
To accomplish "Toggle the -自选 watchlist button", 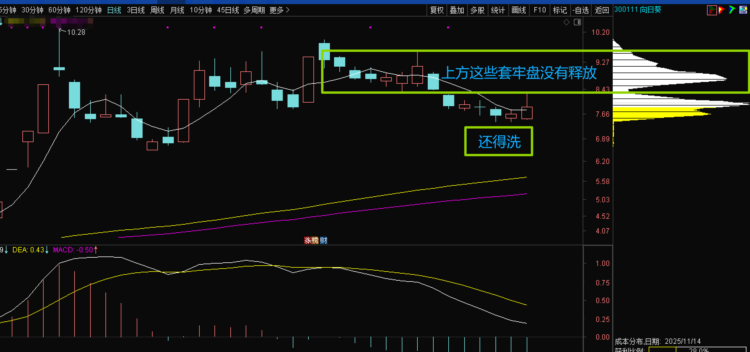I will click(581, 10).
